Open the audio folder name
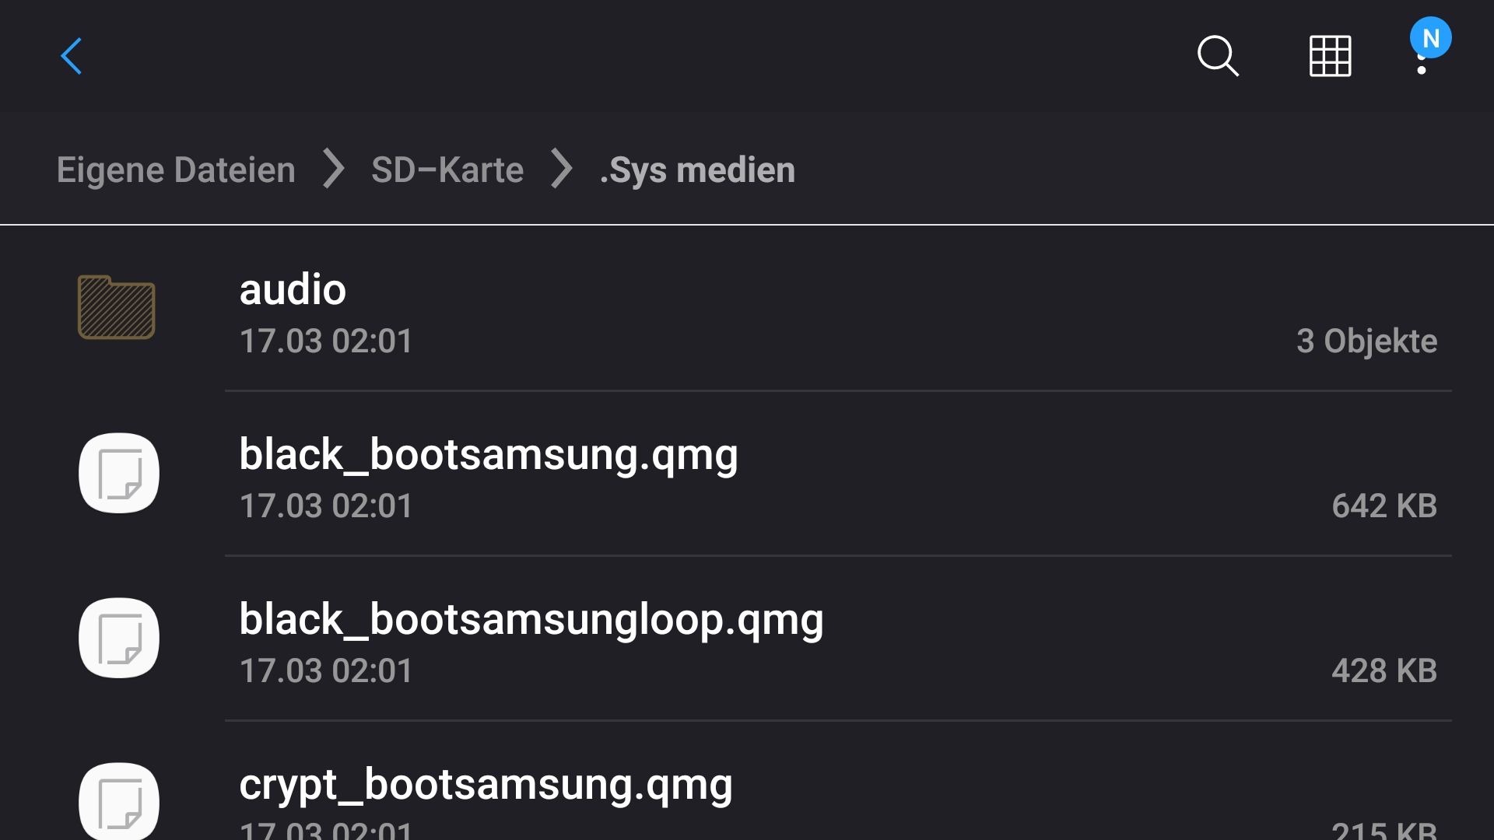 293,289
